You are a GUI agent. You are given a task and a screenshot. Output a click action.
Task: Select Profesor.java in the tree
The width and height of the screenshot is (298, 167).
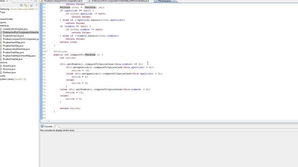pos(9,72)
